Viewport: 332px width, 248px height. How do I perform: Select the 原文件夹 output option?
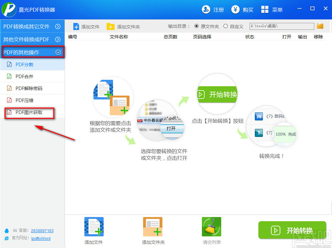197,26
